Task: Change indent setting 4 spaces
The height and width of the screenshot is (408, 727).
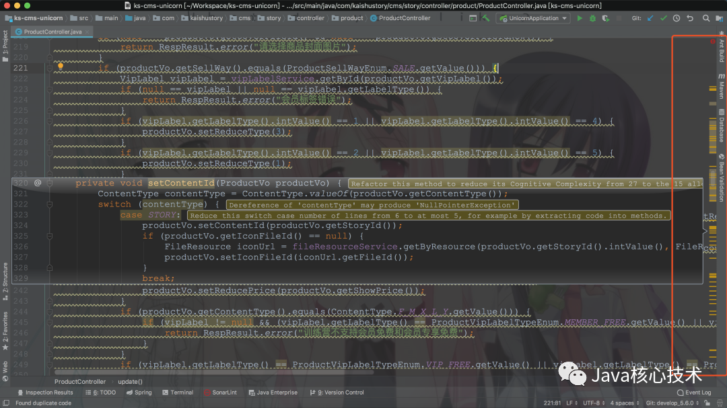Action: (x=624, y=403)
